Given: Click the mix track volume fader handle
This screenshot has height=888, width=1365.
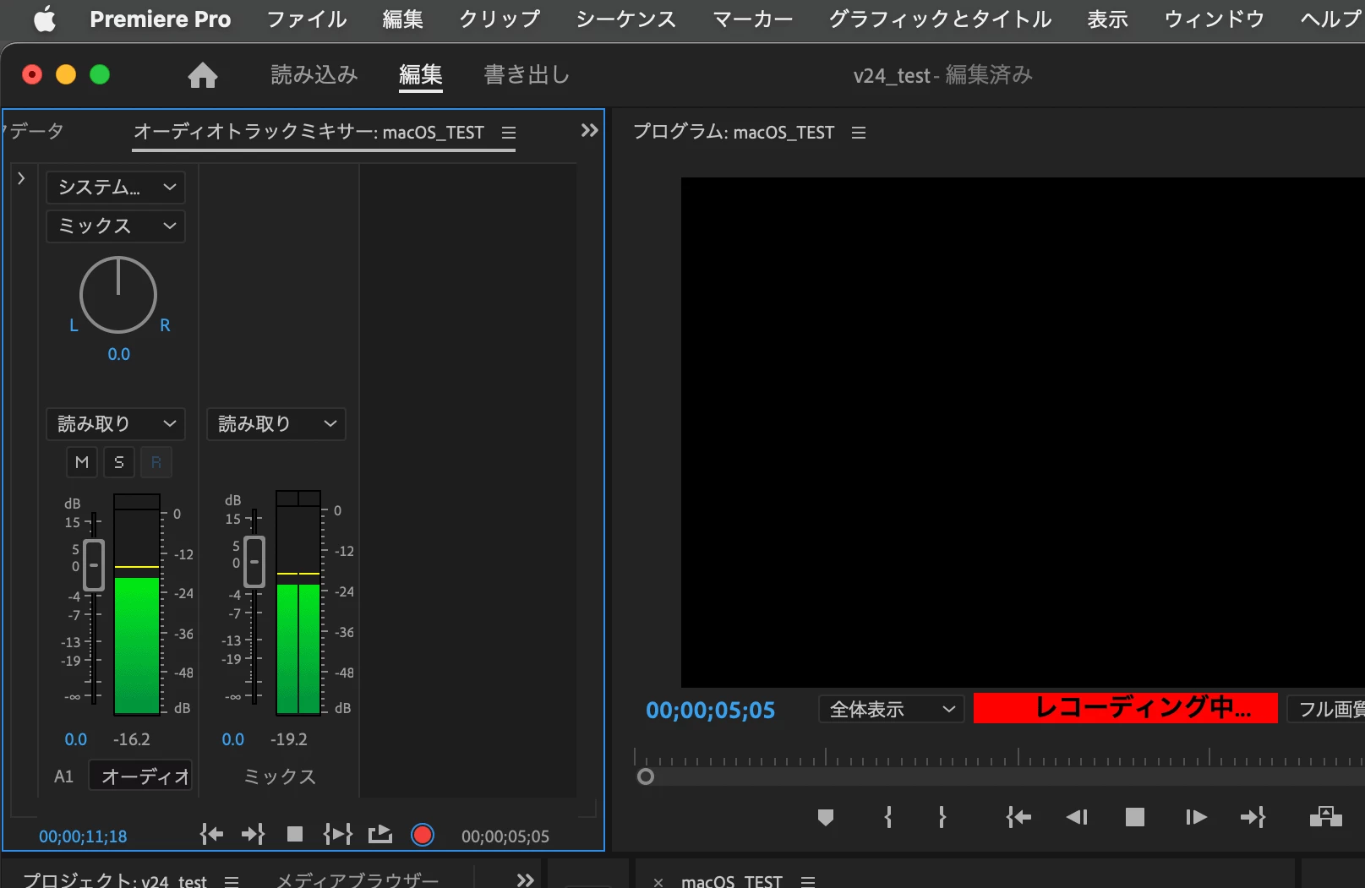Looking at the screenshot, I should pos(254,561).
